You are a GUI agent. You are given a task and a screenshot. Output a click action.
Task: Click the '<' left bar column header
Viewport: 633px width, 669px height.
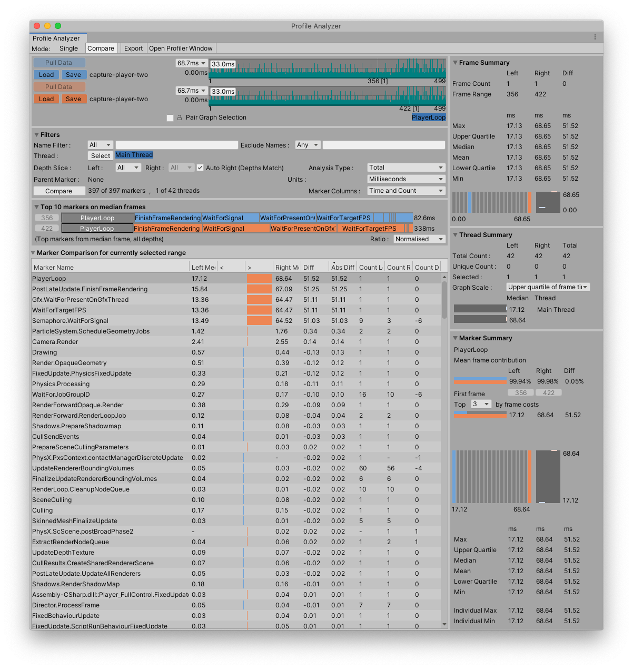coord(231,268)
